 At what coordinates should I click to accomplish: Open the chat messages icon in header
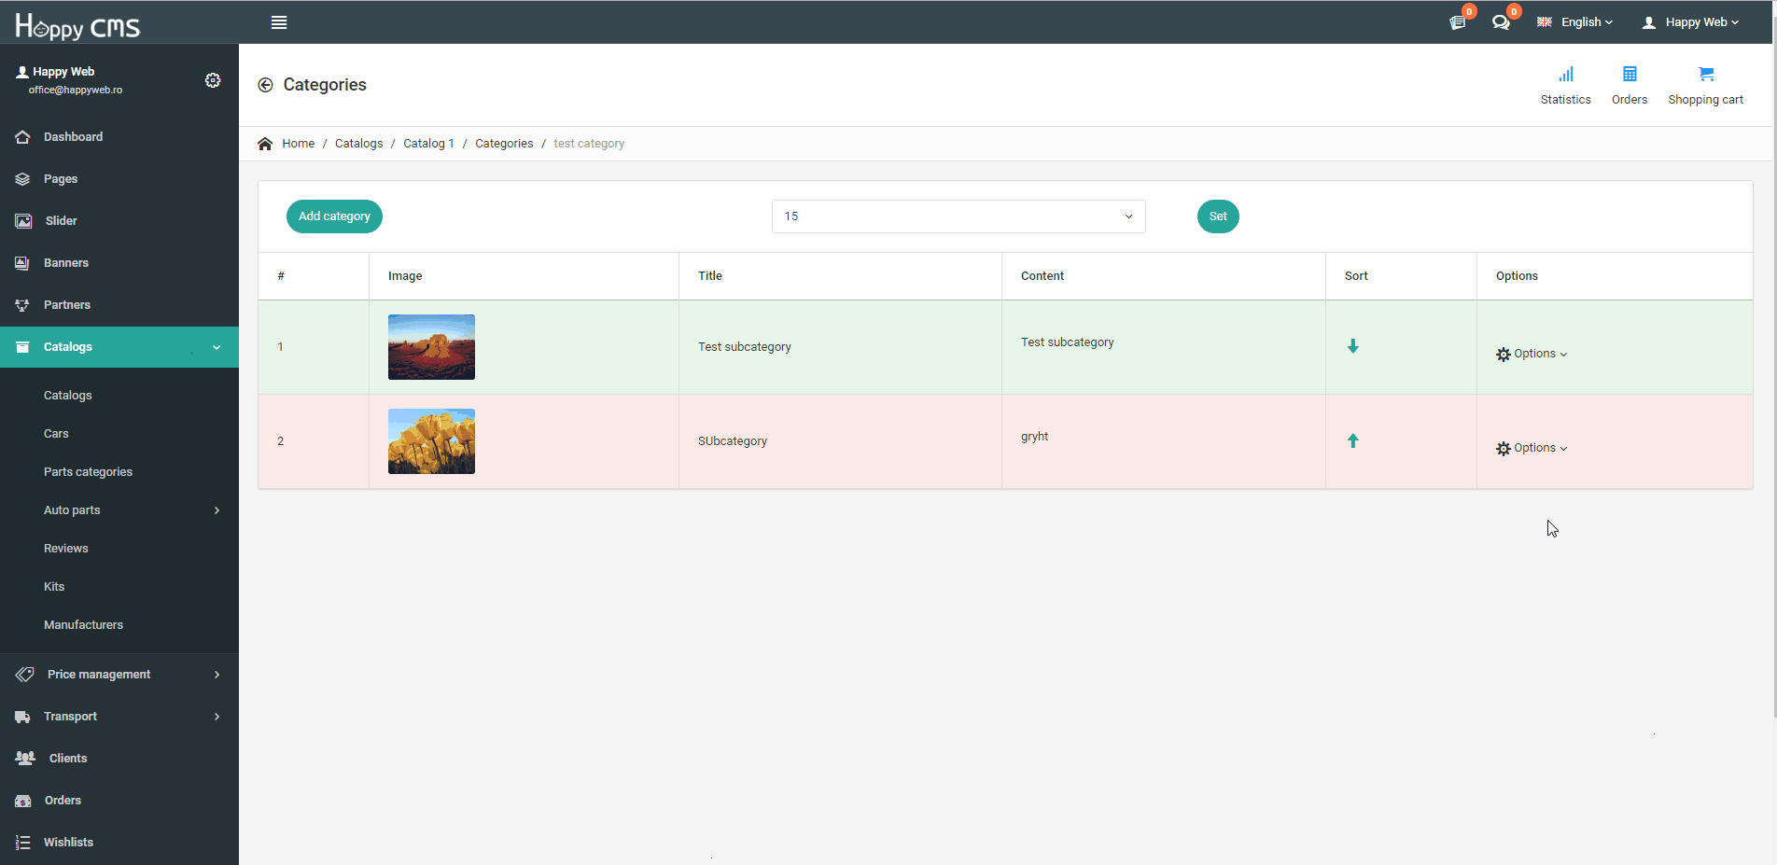[1501, 22]
